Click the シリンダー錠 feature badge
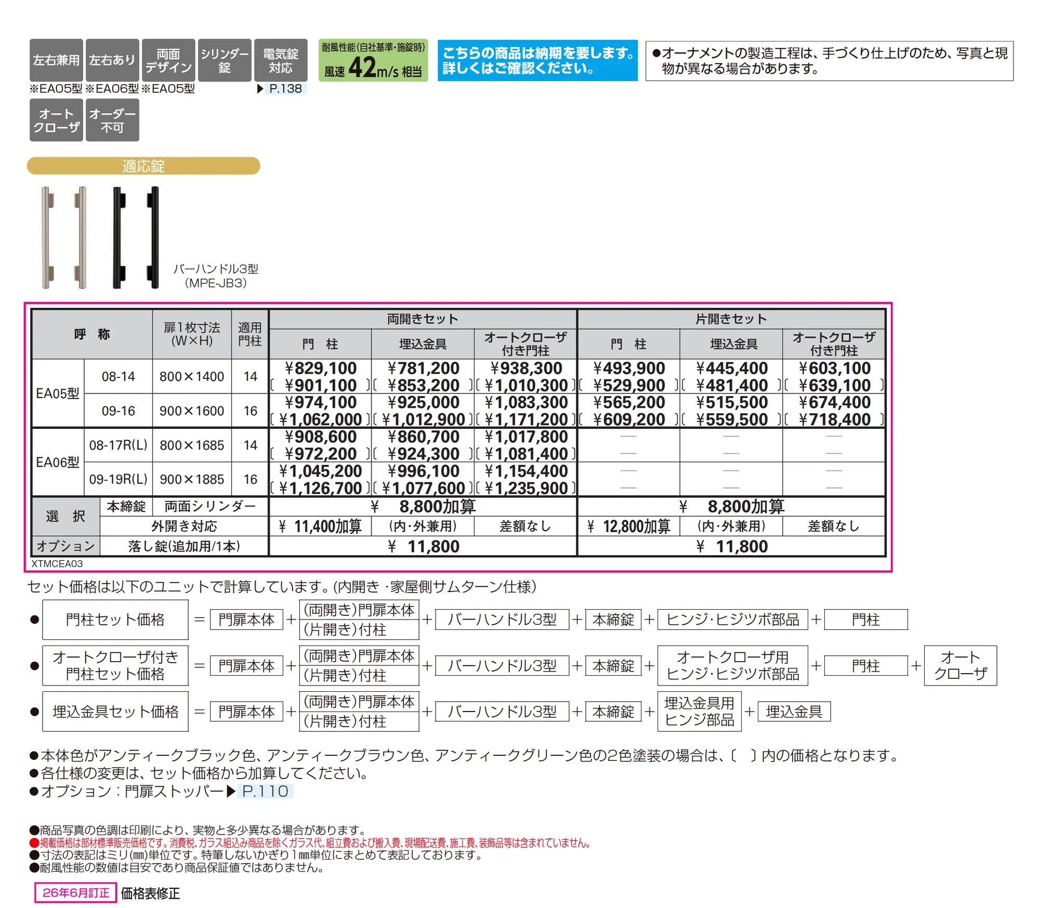 click(225, 60)
